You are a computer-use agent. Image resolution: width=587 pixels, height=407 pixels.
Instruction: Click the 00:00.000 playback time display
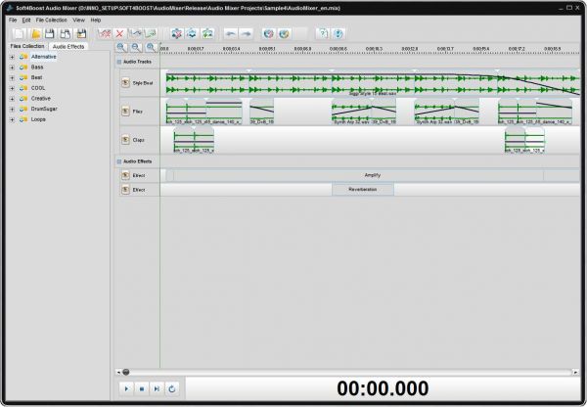pos(383,388)
